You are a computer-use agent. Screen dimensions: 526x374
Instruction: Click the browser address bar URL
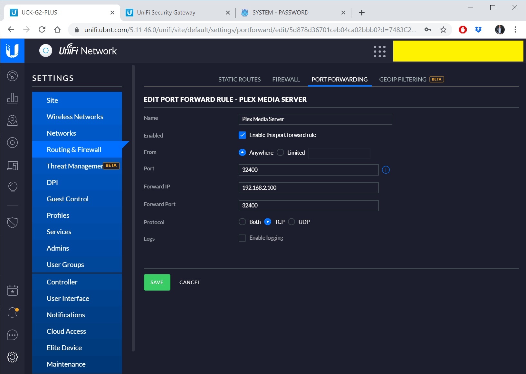250,30
